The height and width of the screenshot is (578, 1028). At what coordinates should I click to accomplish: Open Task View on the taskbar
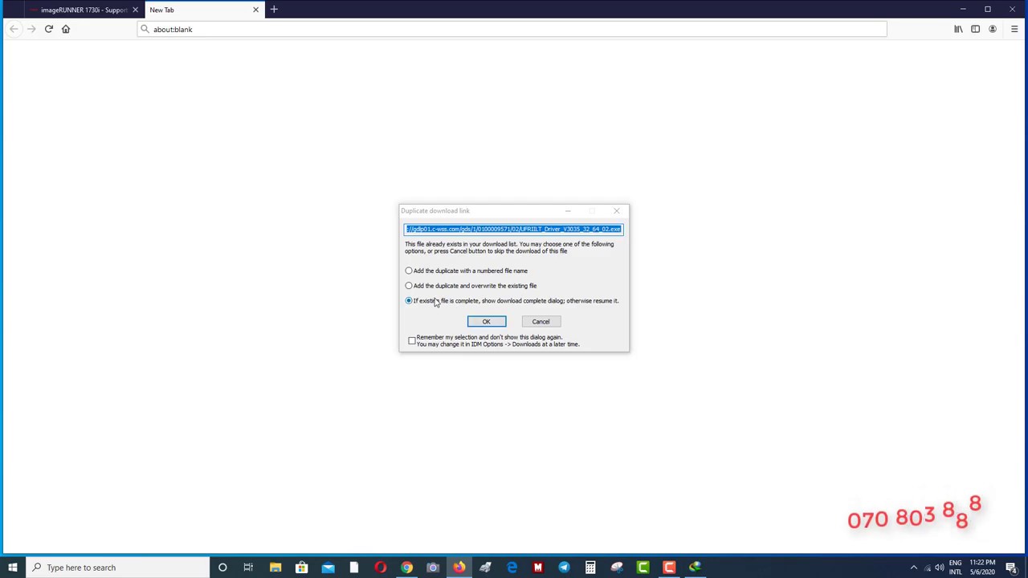(248, 568)
